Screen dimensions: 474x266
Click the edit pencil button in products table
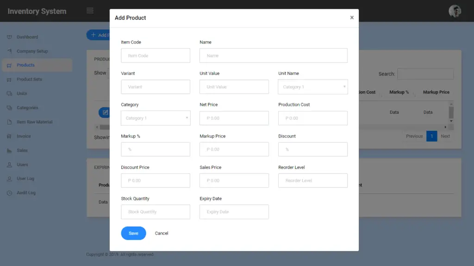pyautogui.click(x=104, y=112)
